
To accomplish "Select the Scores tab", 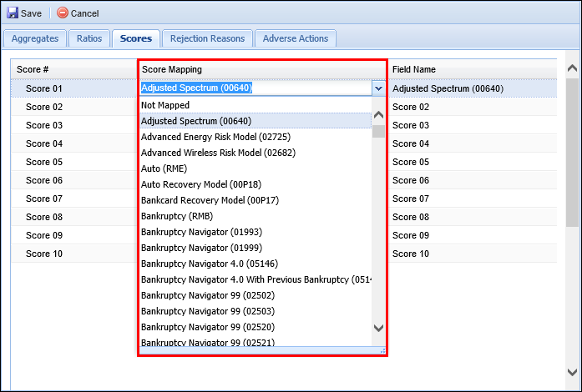I will tap(136, 38).
